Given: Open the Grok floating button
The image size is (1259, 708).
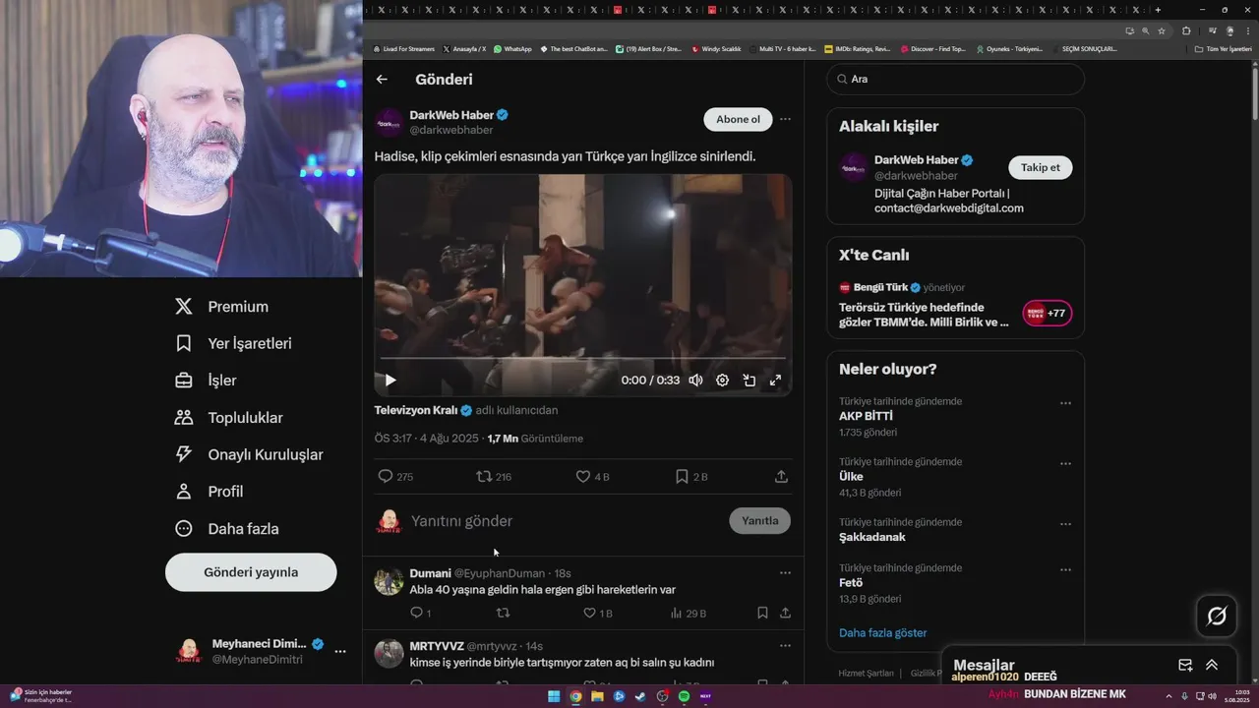Looking at the screenshot, I should 1217,617.
